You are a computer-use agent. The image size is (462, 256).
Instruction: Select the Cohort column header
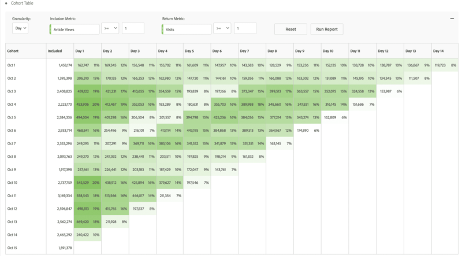coord(25,51)
